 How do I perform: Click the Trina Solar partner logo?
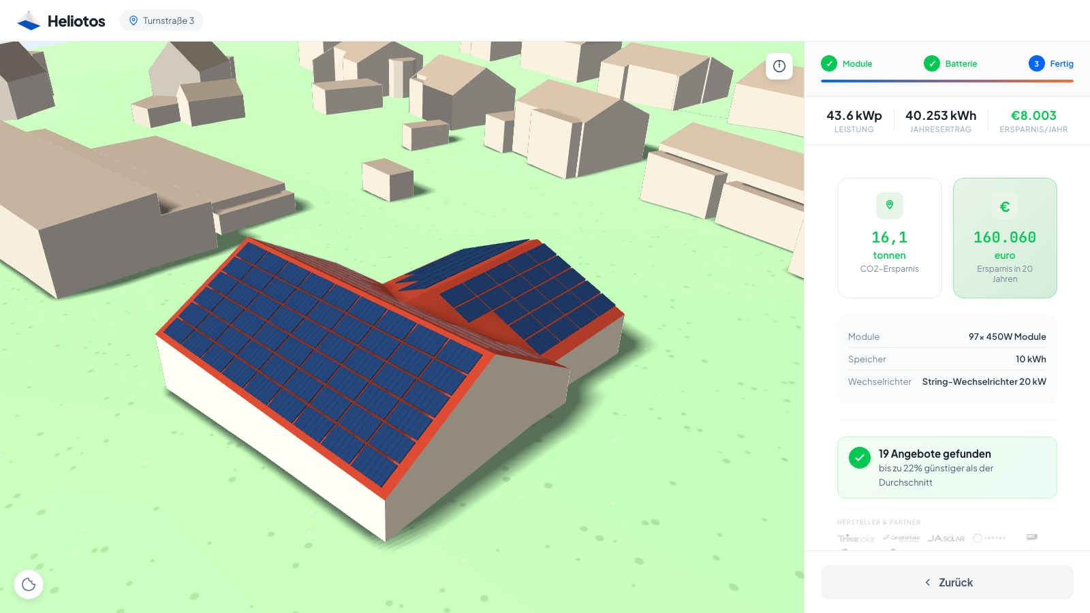click(x=856, y=538)
